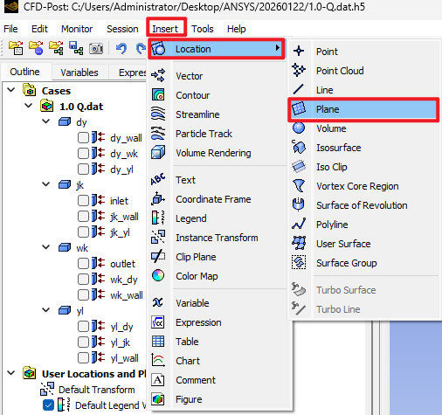The image size is (442, 415).
Task: Enable the dy_wall boundary checkbox
Action: (83, 138)
